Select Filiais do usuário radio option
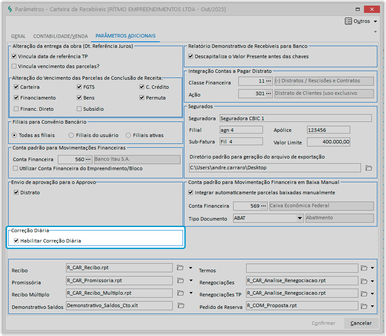This screenshot has width=386, height=336. click(x=71, y=135)
